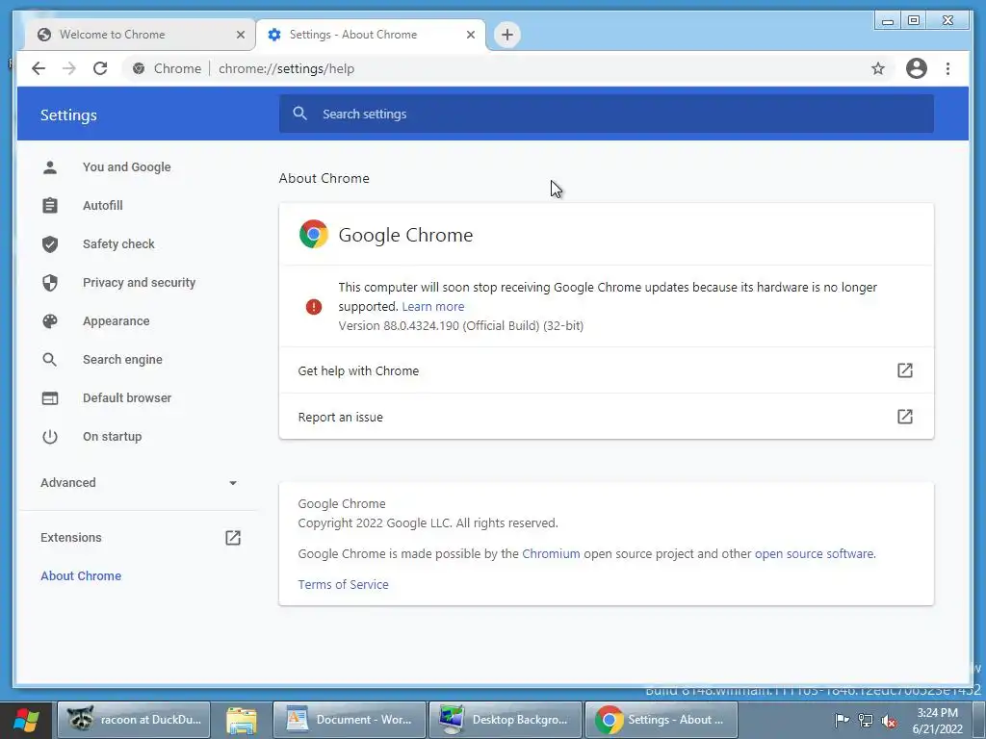Open Default browser settings

tap(126, 397)
